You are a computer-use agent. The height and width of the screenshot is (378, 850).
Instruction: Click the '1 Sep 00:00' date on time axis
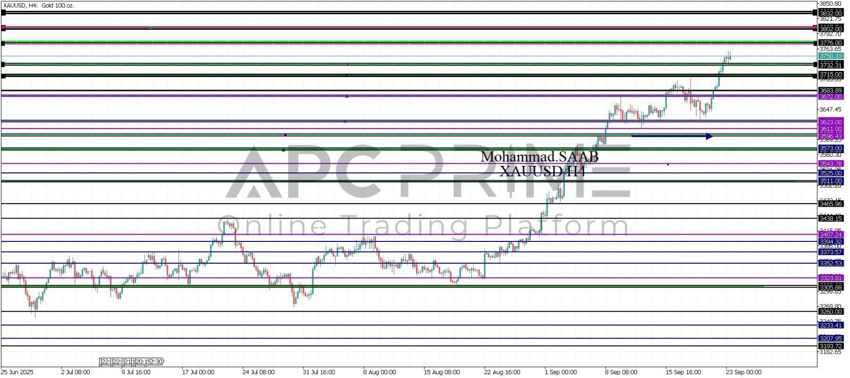click(560, 372)
